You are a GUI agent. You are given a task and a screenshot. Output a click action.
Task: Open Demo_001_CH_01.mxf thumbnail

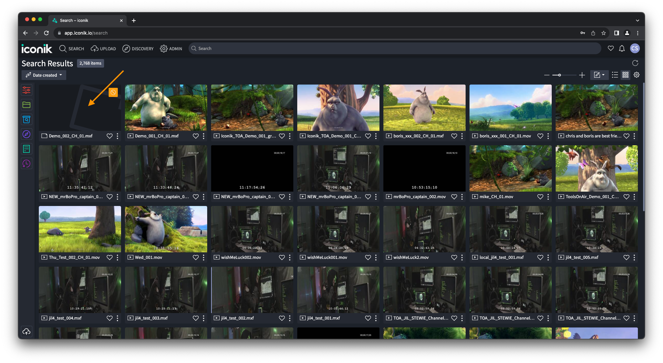coord(166,108)
